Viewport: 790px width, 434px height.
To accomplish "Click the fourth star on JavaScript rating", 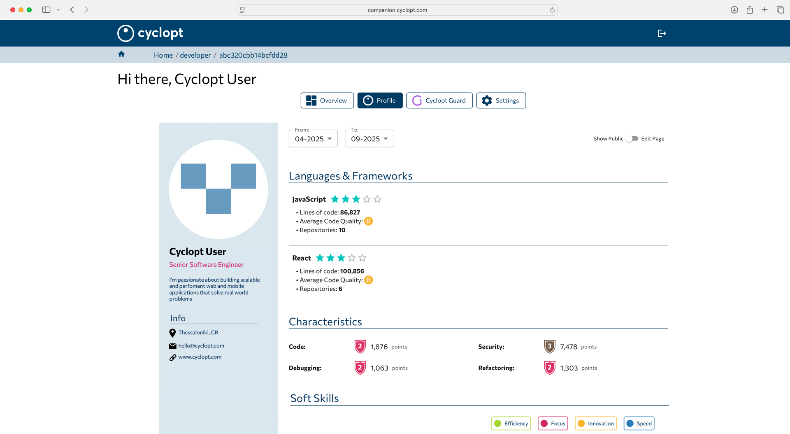I will (367, 199).
